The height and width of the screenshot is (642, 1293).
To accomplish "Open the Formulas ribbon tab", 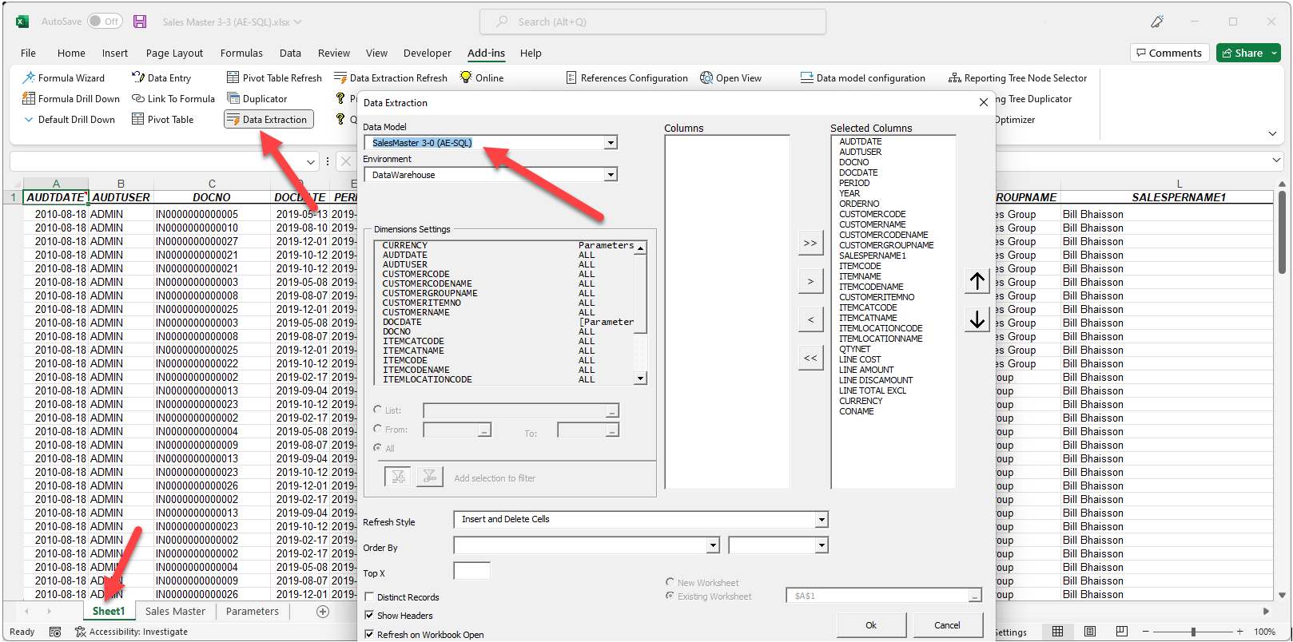I will (x=241, y=53).
